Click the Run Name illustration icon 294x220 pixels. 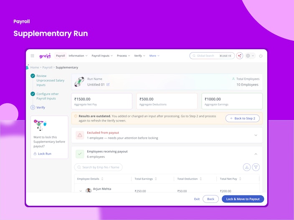coord(79,82)
